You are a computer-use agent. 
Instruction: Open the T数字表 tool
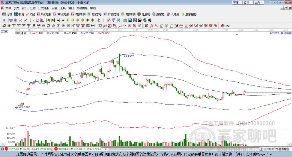coord(129,14)
